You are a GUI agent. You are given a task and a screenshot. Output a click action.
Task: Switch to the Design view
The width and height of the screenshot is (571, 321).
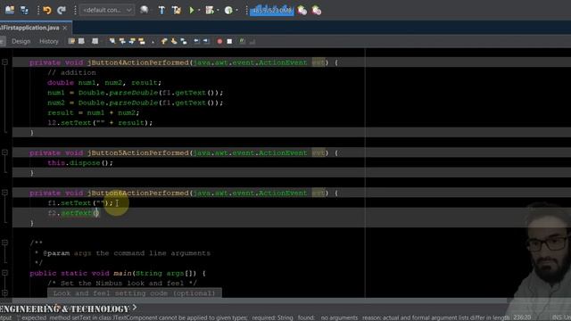(21, 42)
